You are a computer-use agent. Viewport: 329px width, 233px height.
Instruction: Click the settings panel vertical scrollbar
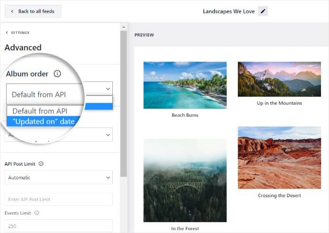click(x=123, y=94)
